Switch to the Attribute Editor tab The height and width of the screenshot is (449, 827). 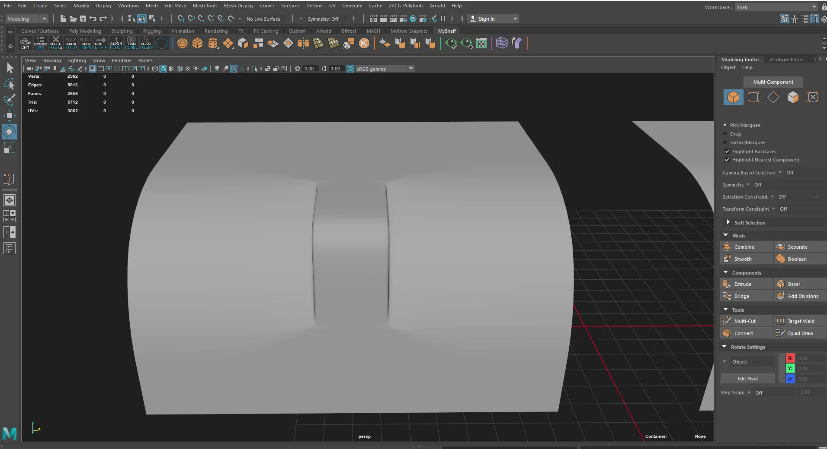click(x=786, y=60)
